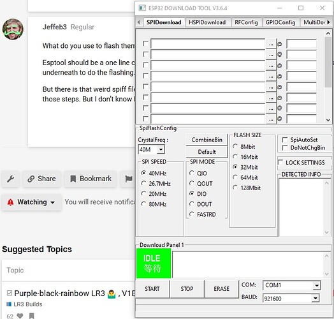
Task: Select 8Mbit flash size
Action: (235, 146)
